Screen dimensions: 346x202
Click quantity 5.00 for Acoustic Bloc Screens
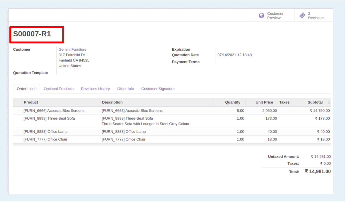pos(240,111)
